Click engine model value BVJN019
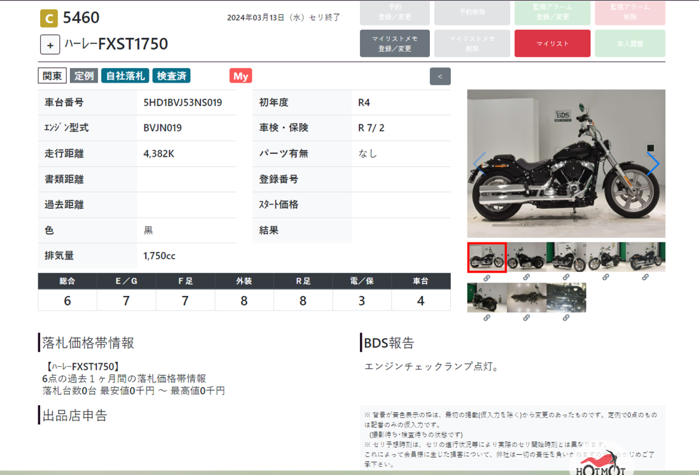Screen dimensions: 699x475 [163, 128]
